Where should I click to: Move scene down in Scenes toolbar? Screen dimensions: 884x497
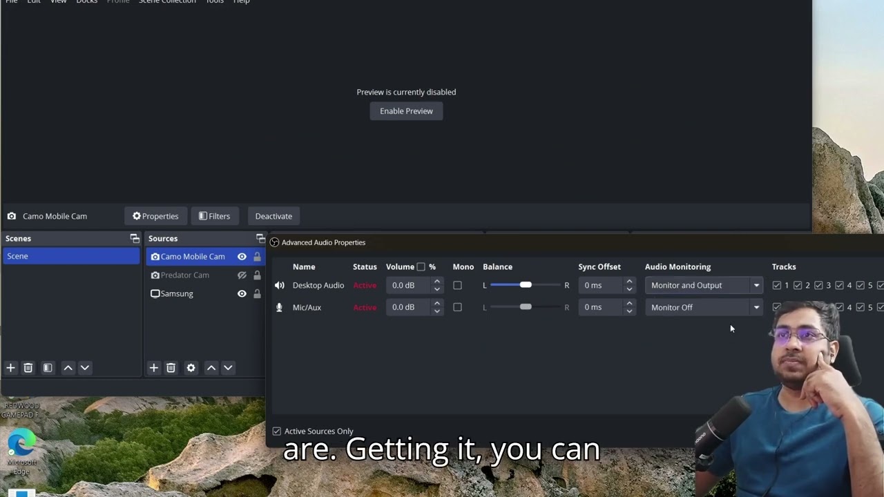[x=85, y=368]
